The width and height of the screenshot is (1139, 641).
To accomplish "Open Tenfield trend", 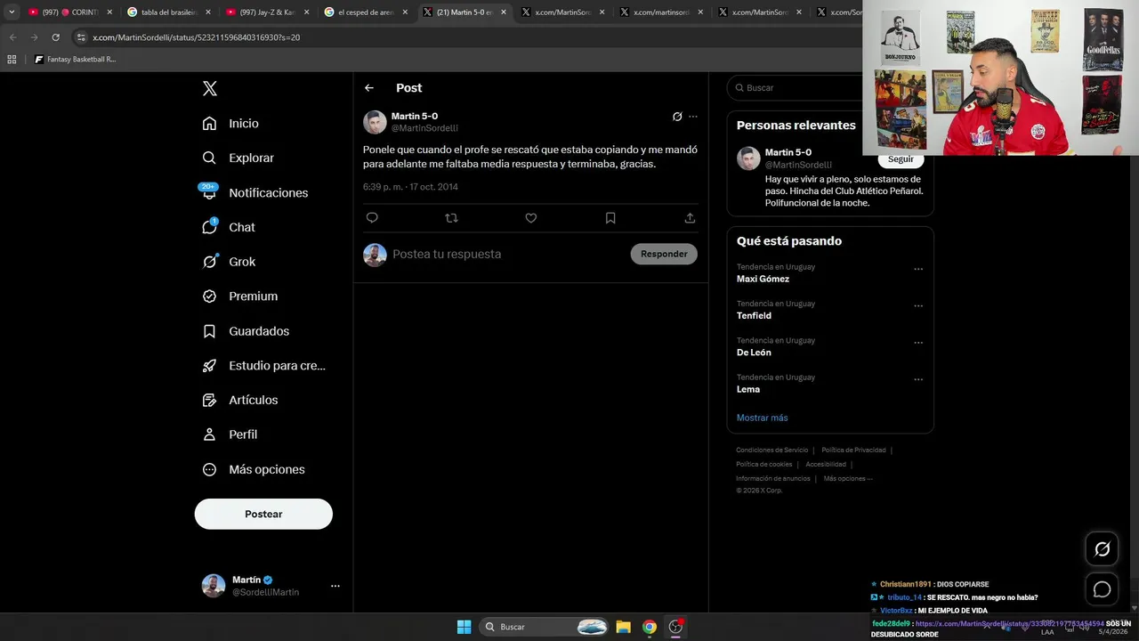I will point(754,316).
